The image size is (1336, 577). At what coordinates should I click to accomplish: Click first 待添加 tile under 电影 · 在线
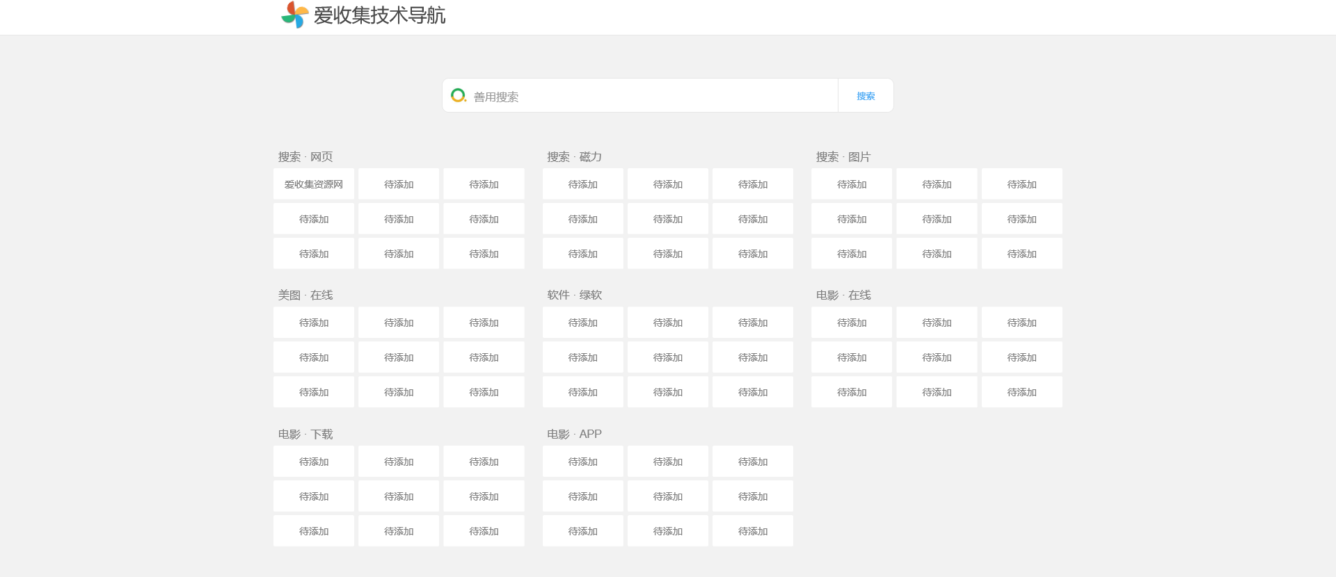click(x=852, y=323)
